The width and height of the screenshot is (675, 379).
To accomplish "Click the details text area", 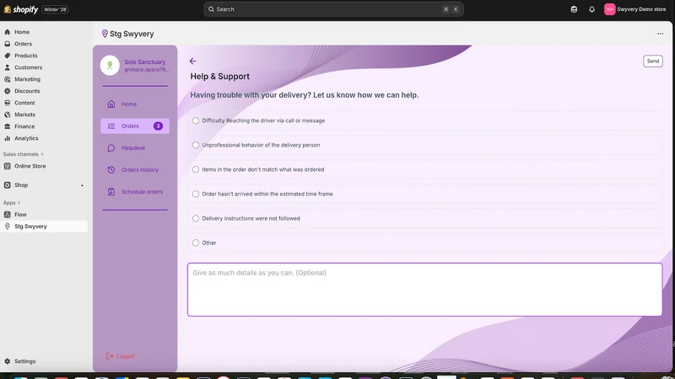I will (x=424, y=290).
